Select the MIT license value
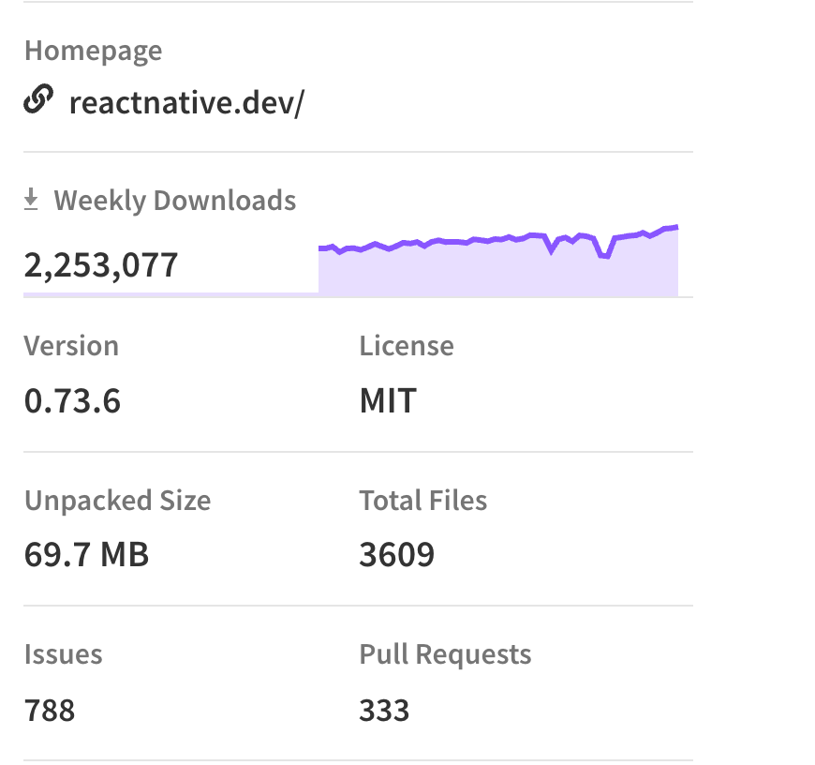Screen dimensions: 815x765 click(x=388, y=401)
